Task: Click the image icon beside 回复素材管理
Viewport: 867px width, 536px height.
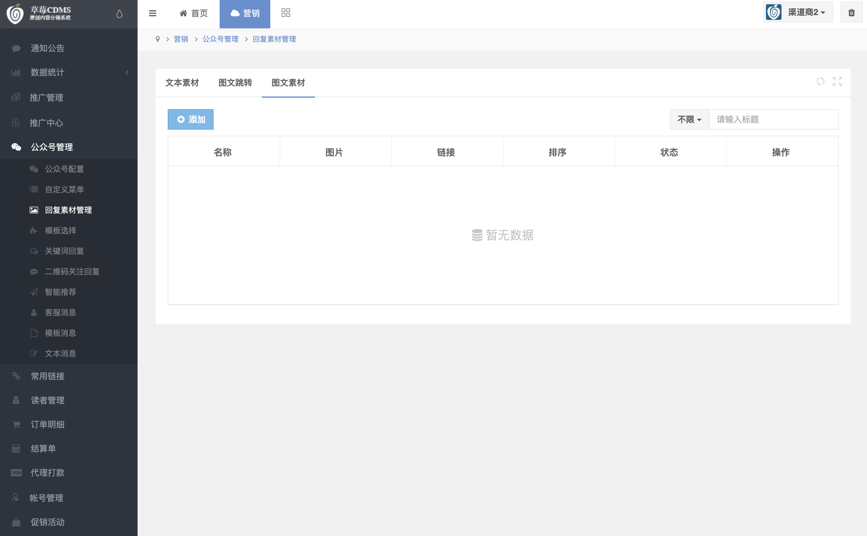Action: (34, 210)
